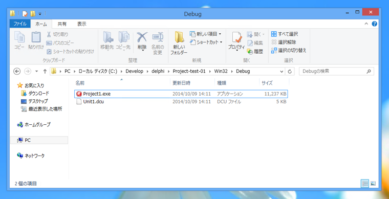Viewport: 389px width, 199px height.
Task: Switch to the 共有 (Share) tab
Action: [x=62, y=24]
